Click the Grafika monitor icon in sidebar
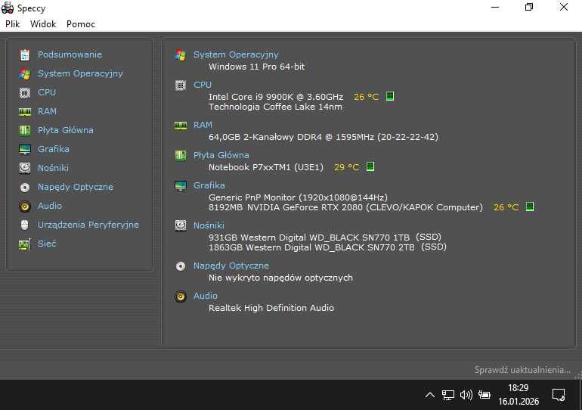This screenshot has width=582, height=410. (25, 149)
